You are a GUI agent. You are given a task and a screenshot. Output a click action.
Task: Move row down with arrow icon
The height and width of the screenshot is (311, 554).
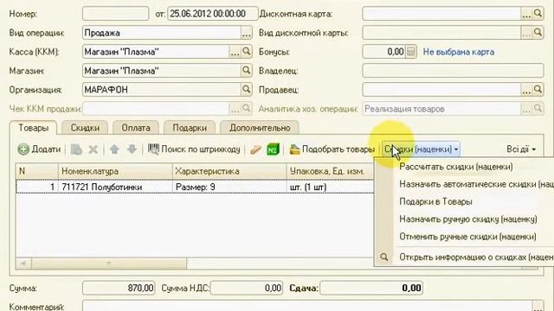click(132, 149)
